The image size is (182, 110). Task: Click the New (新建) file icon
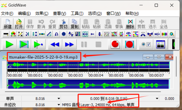[x=8, y=24]
